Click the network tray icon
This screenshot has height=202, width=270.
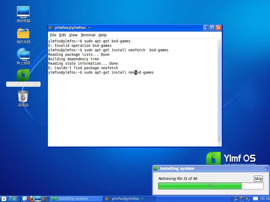coord(236,199)
